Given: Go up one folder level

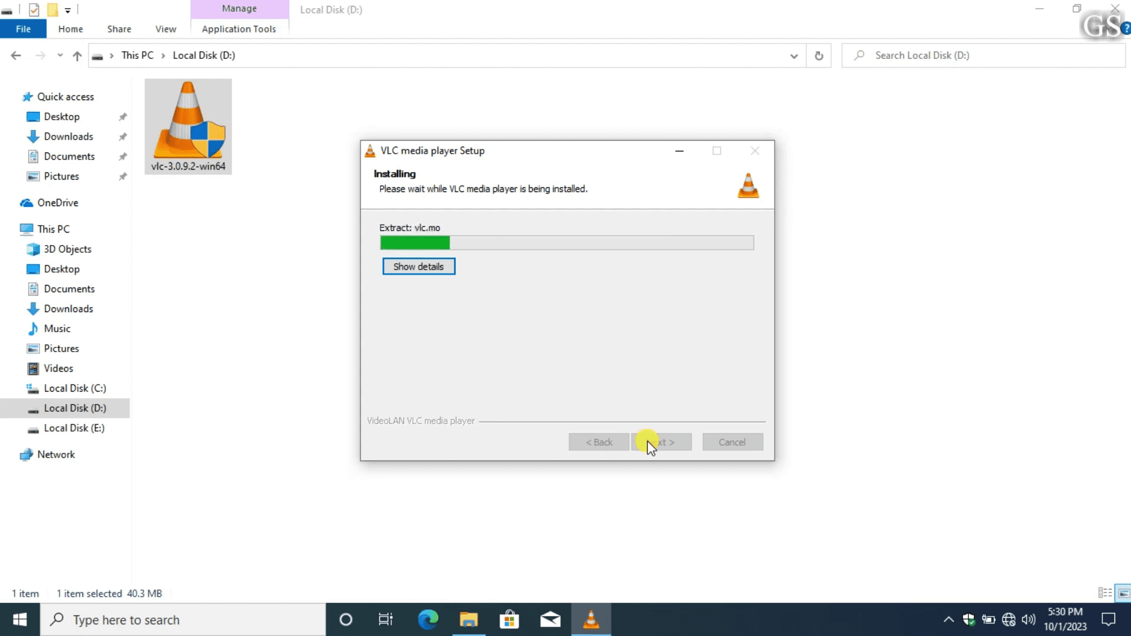Looking at the screenshot, I should 77,55.
